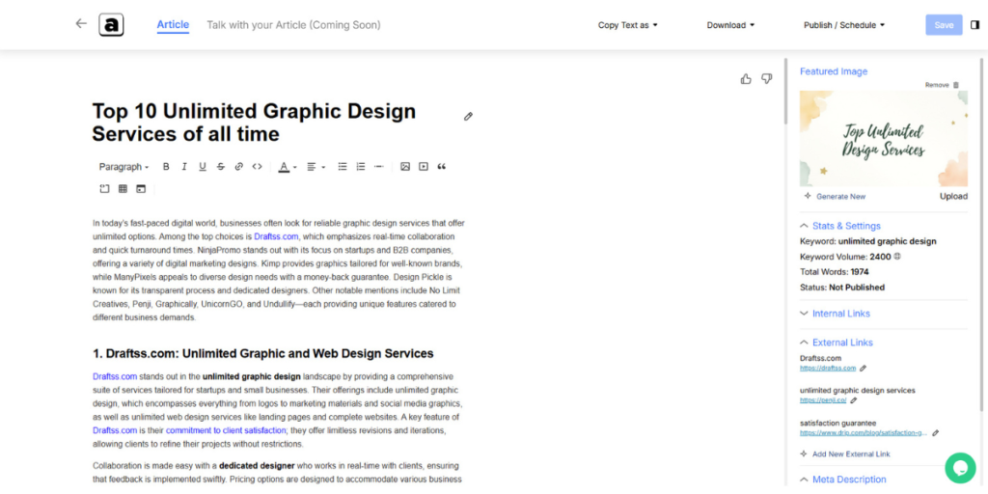Toggle italic formatting
The image size is (988, 494).
(x=184, y=166)
